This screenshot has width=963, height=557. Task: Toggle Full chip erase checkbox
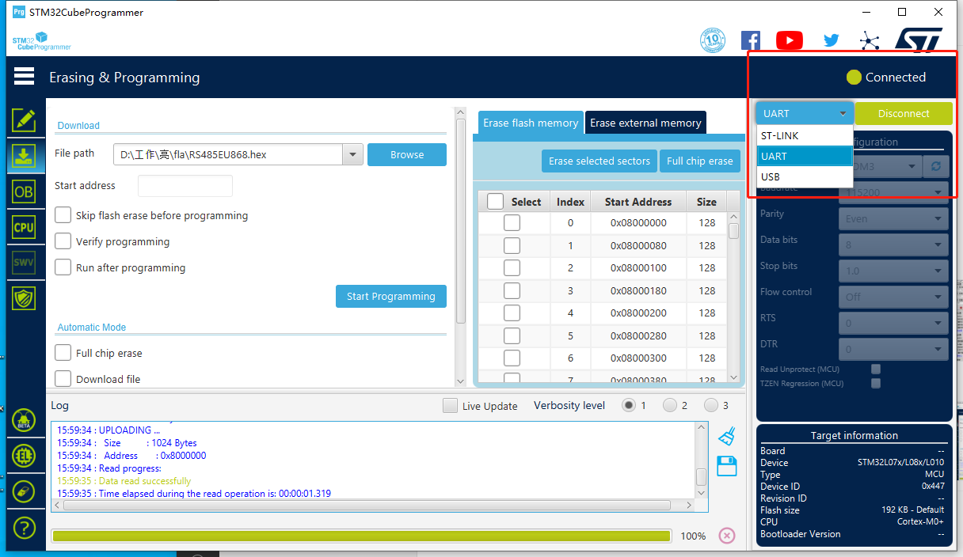[x=63, y=353]
